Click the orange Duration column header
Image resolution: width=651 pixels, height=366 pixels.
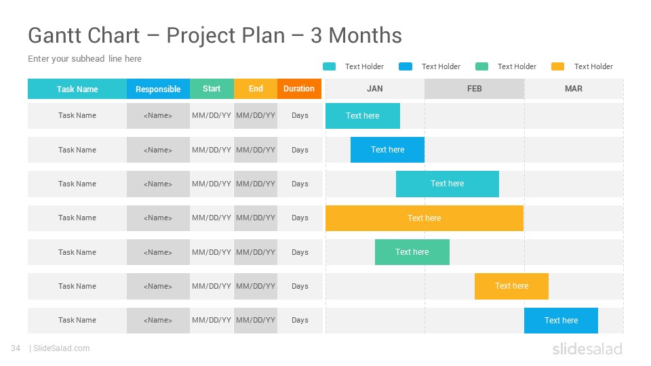(299, 89)
